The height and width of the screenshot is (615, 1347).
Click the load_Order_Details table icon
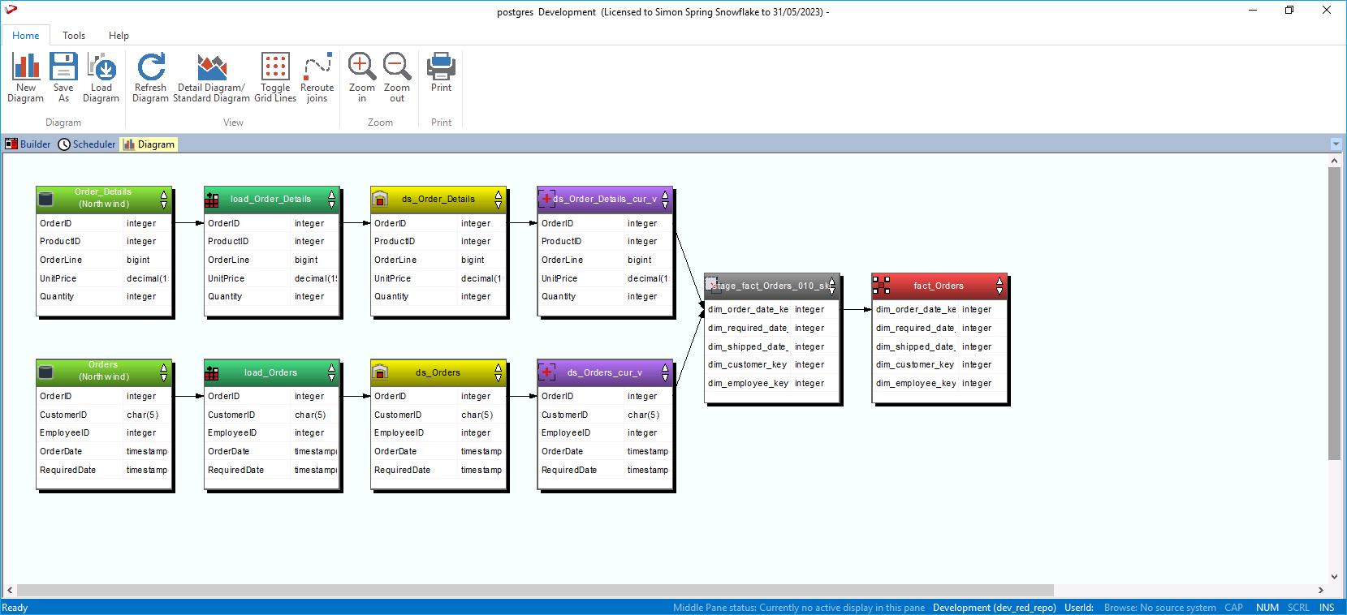(x=212, y=200)
